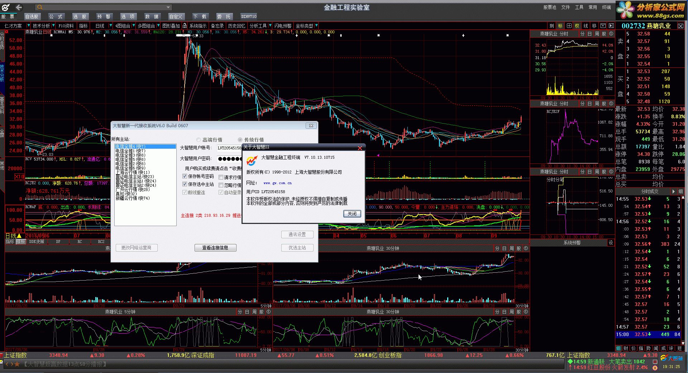Image resolution: width=688 pixels, height=373 pixels.
Task: Click the application logo icon at top-left
Action: [6, 7]
